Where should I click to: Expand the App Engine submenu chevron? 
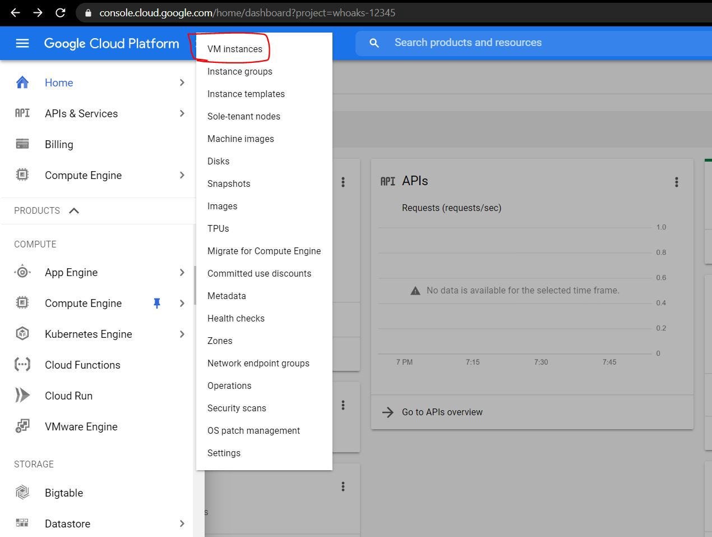point(182,272)
